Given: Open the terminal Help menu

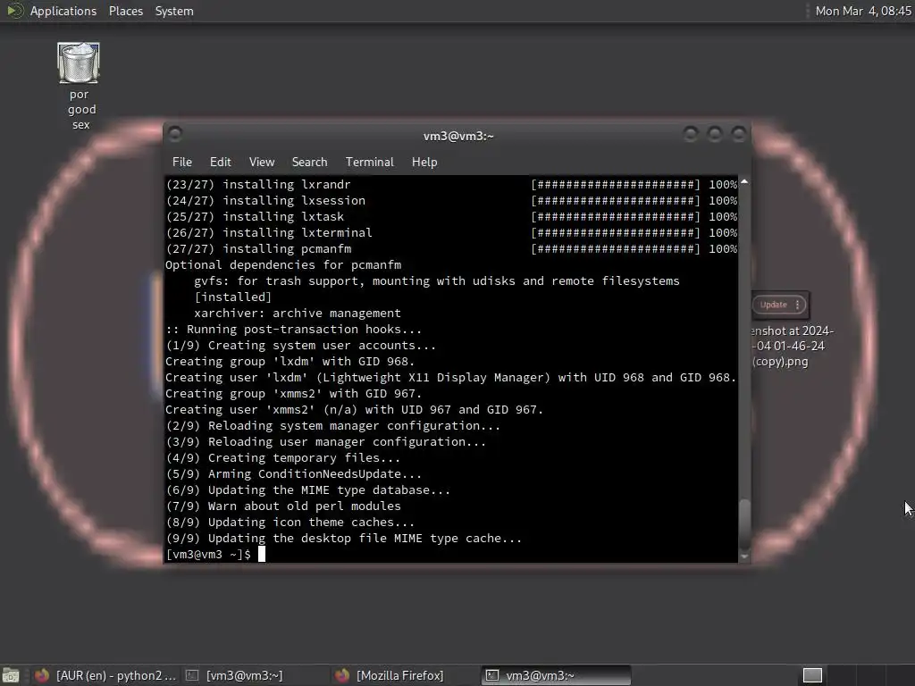Looking at the screenshot, I should (x=424, y=163).
